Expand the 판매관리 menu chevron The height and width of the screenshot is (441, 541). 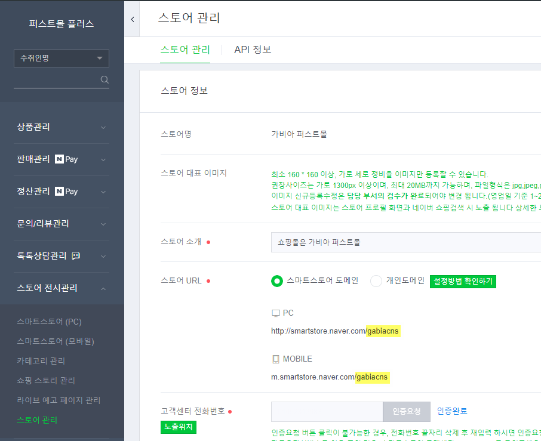(103, 160)
